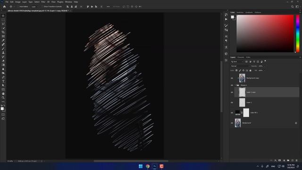302x170 pixels.
Task: Select the Brush tool
Action: coord(3,49)
